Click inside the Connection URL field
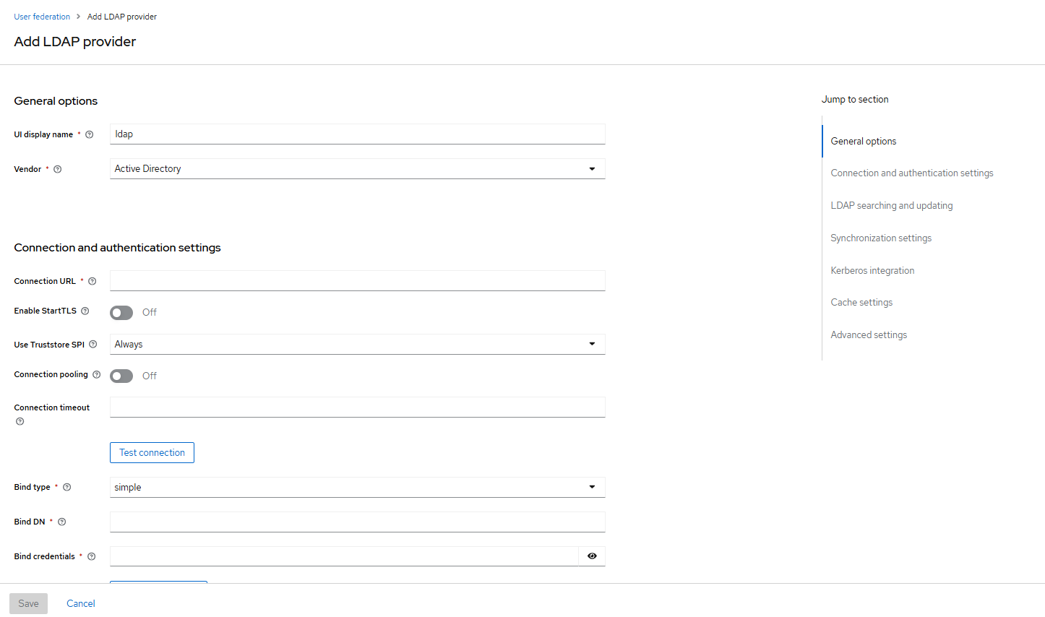The height and width of the screenshot is (617, 1045). pyautogui.click(x=357, y=280)
